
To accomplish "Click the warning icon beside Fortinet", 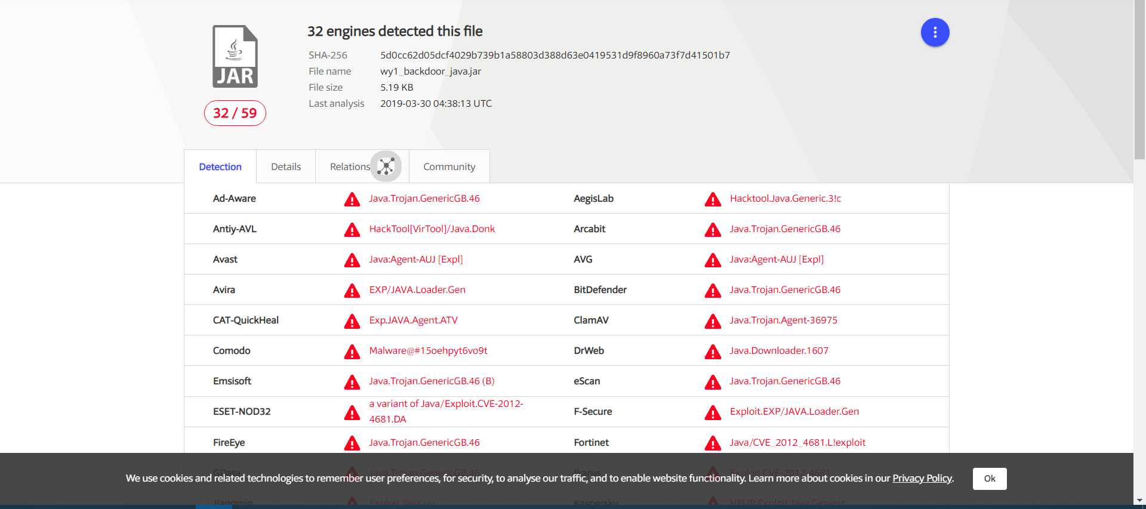I will [713, 443].
